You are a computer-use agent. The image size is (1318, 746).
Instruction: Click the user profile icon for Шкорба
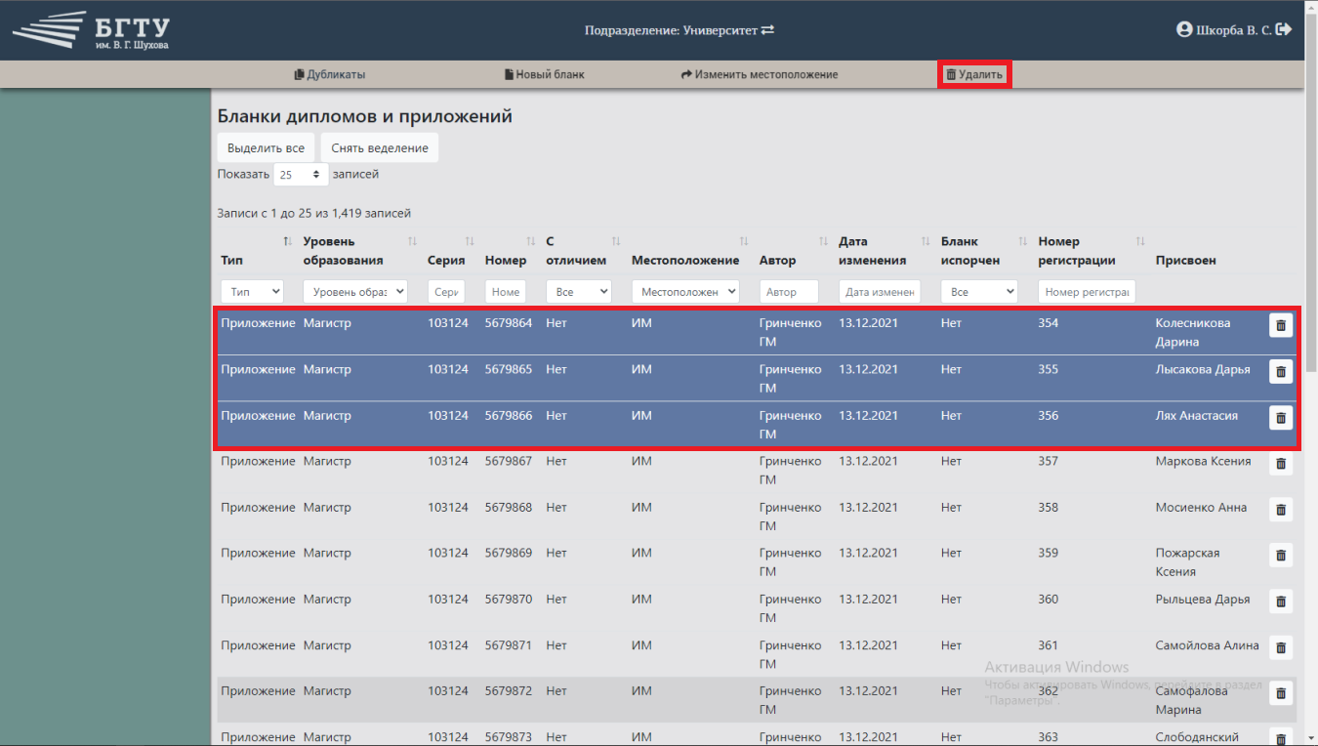coord(1184,29)
